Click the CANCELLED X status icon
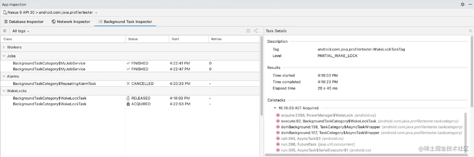The width and height of the screenshot is (474, 157). point(128,84)
